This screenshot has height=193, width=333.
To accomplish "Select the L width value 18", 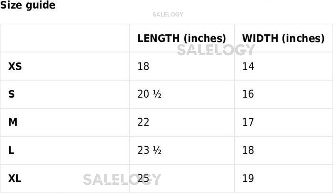I will [x=248, y=150].
